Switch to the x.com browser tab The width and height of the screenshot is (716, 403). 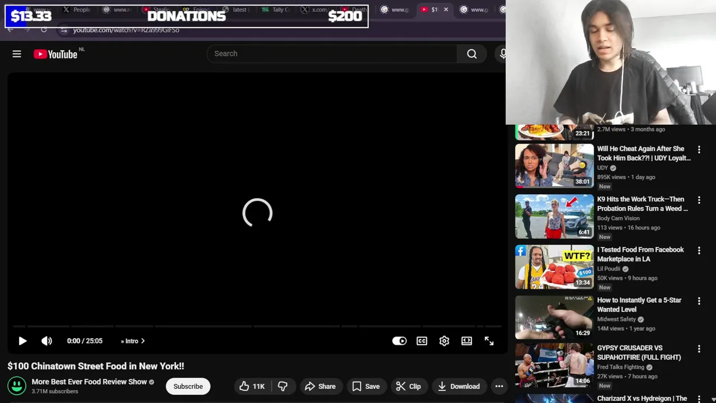point(315,10)
